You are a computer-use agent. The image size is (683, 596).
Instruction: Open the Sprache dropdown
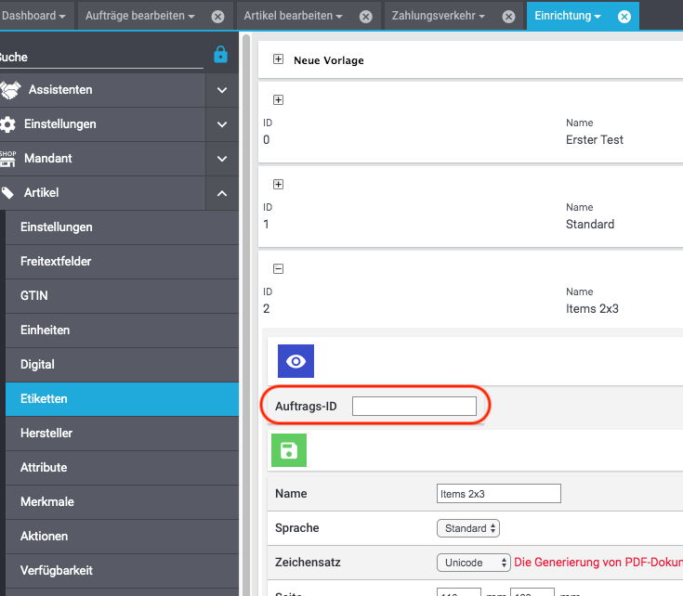coord(468,528)
